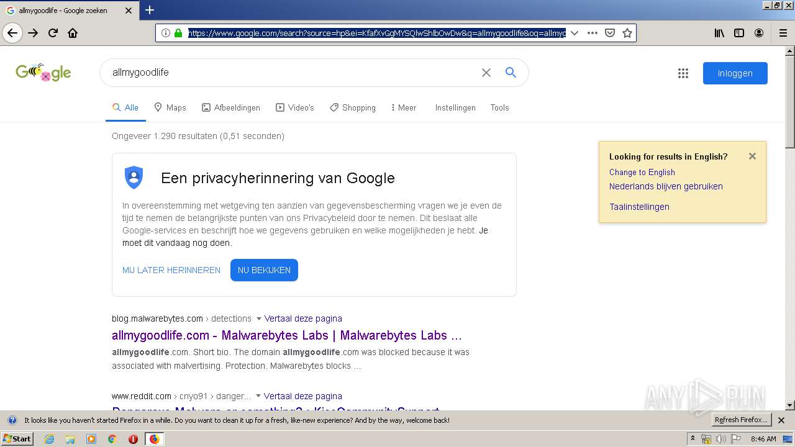This screenshot has height=447, width=795.
Task: Open Firefox account icon
Action: pos(759,33)
